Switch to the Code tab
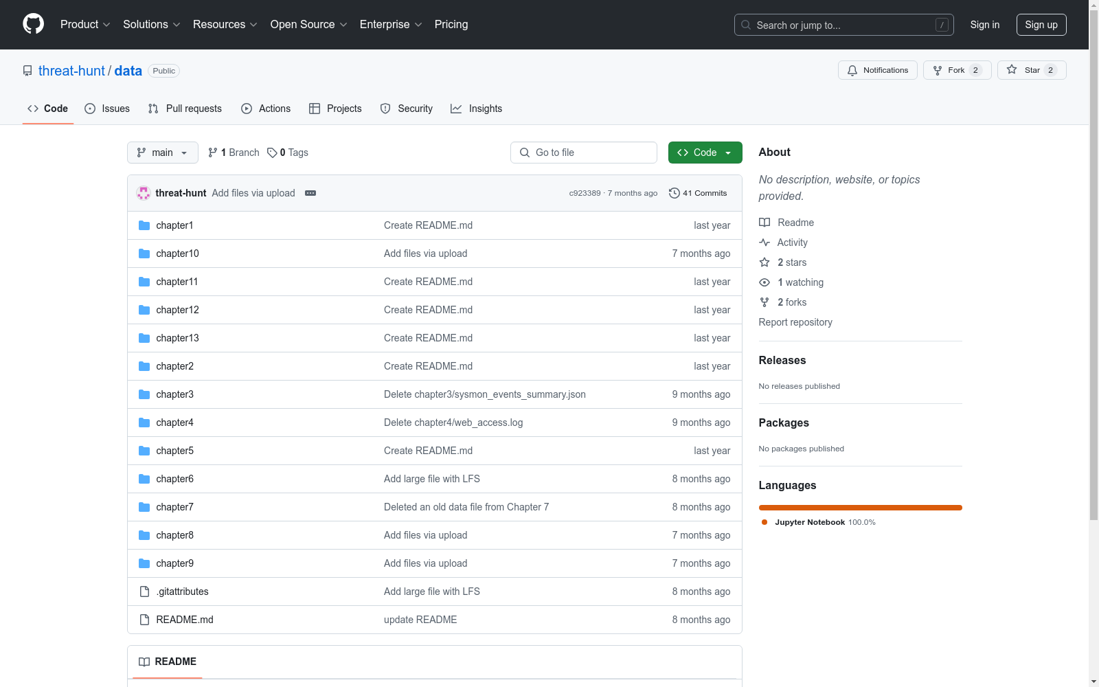The width and height of the screenshot is (1099, 687). (x=48, y=109)
